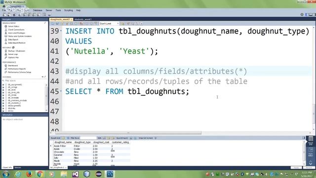Viewport: 316px width, 178px height.
Task: Expand the db_assignment1 schema
Action: coord(3,85)
